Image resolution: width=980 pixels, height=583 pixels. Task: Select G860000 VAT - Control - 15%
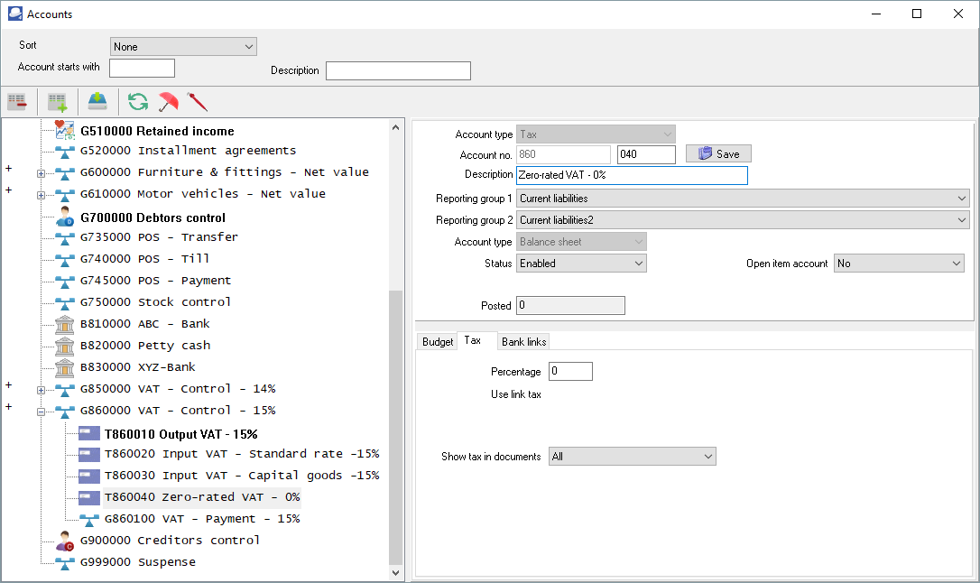[x=178, y=411]
